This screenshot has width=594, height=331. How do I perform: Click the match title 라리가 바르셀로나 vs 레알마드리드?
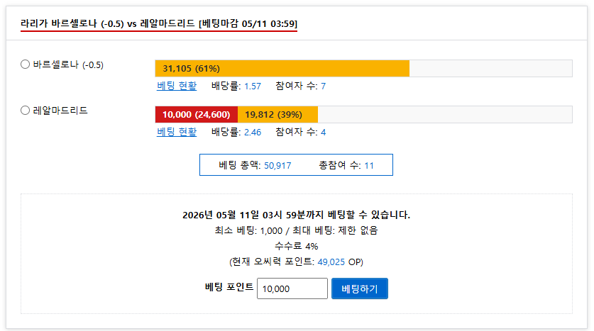[x=159, y=24]
